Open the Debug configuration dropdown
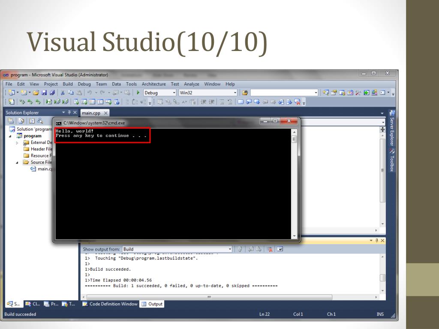 (x=174, y=93)
